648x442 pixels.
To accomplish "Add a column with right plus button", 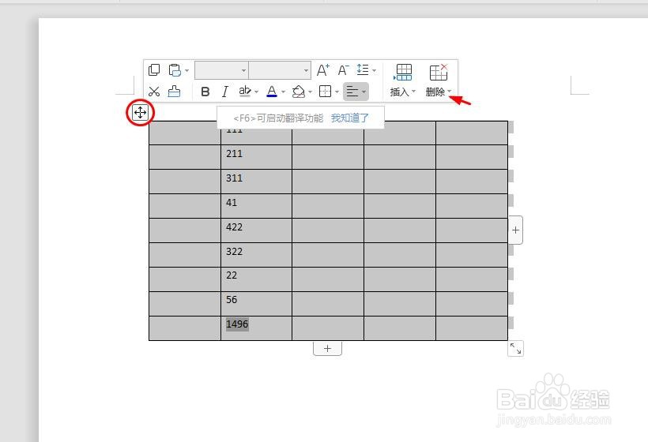I will [515, 230].
